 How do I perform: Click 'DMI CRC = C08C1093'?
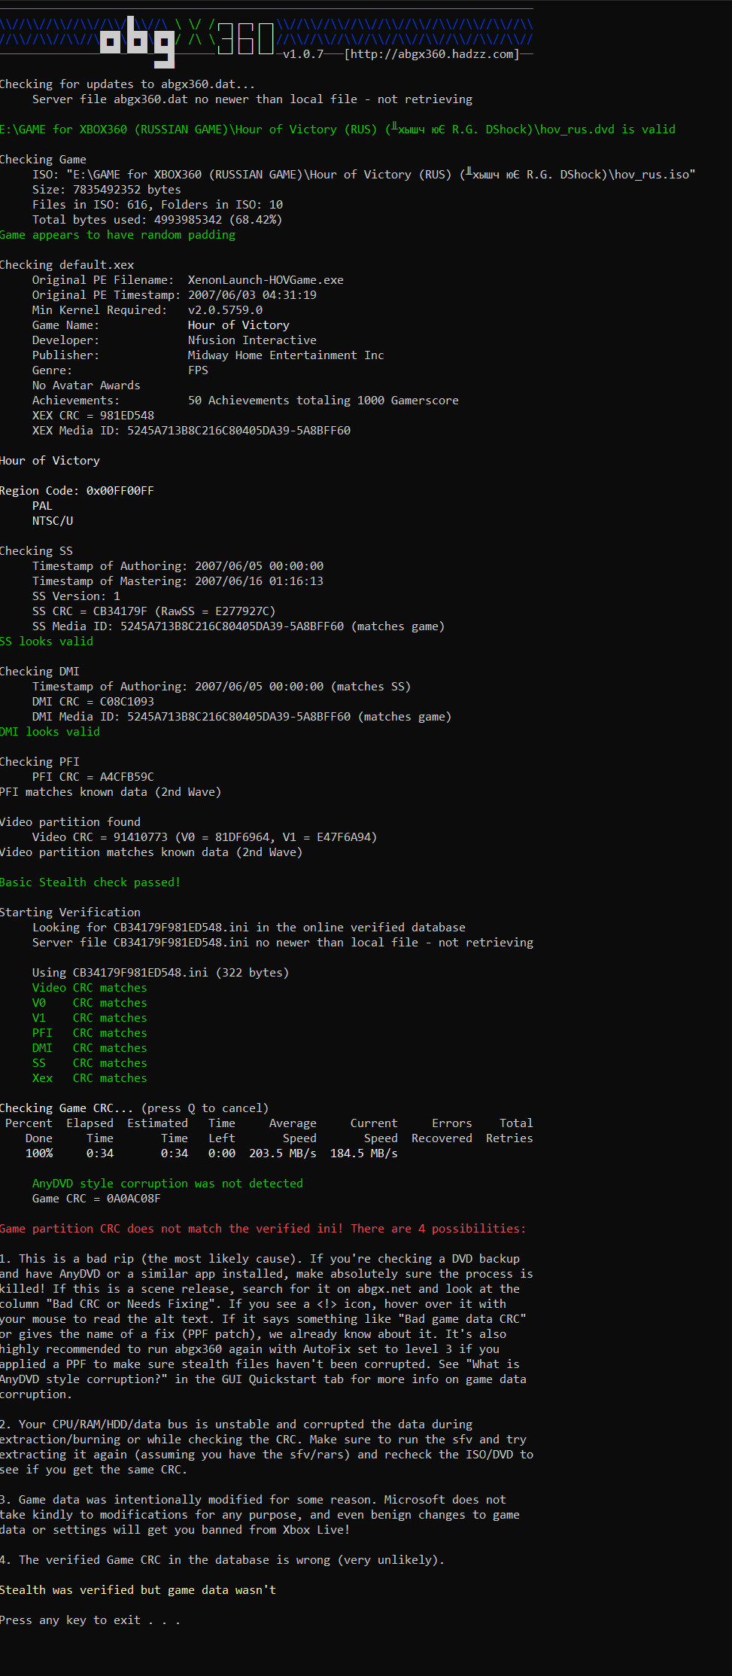pyautogui.click(x=93, y=702)
